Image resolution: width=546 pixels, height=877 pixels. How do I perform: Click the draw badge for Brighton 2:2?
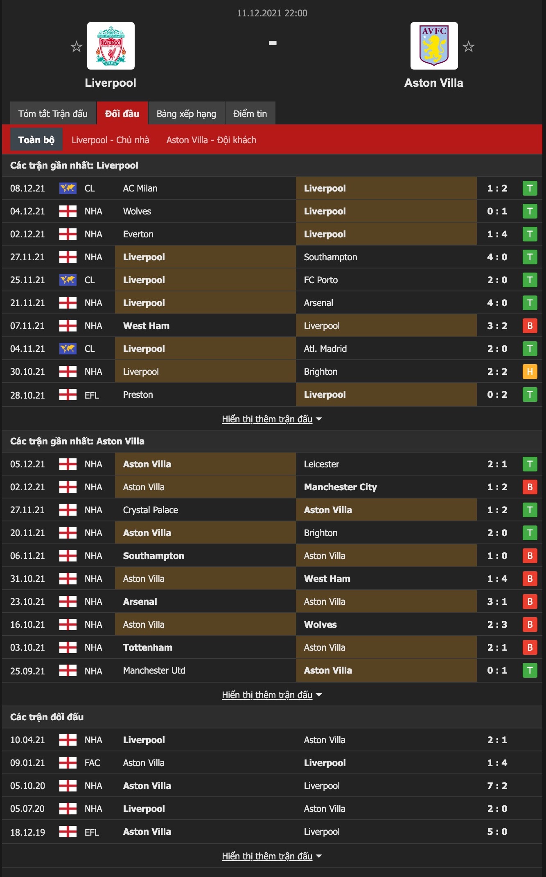click(530, 372)
